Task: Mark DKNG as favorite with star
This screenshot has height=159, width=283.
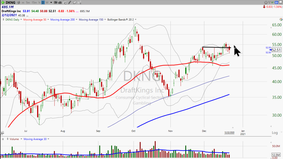Action: click(x=266, y=2)
